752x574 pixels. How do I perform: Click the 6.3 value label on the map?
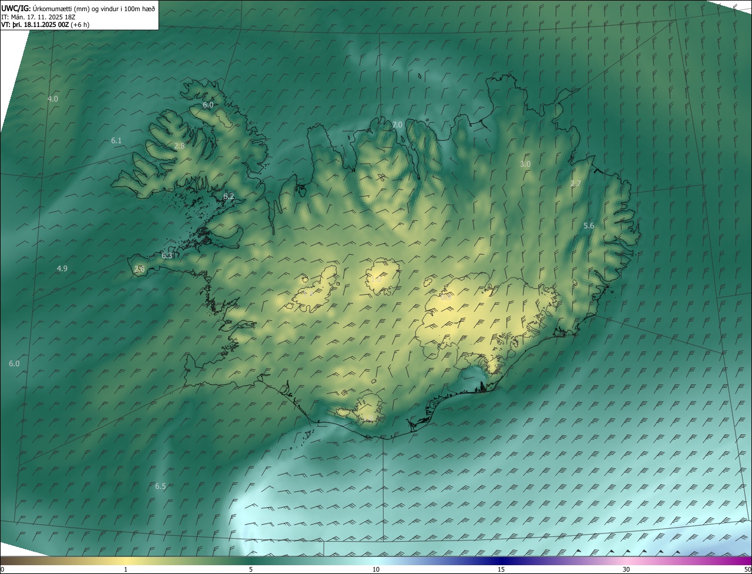167,255
